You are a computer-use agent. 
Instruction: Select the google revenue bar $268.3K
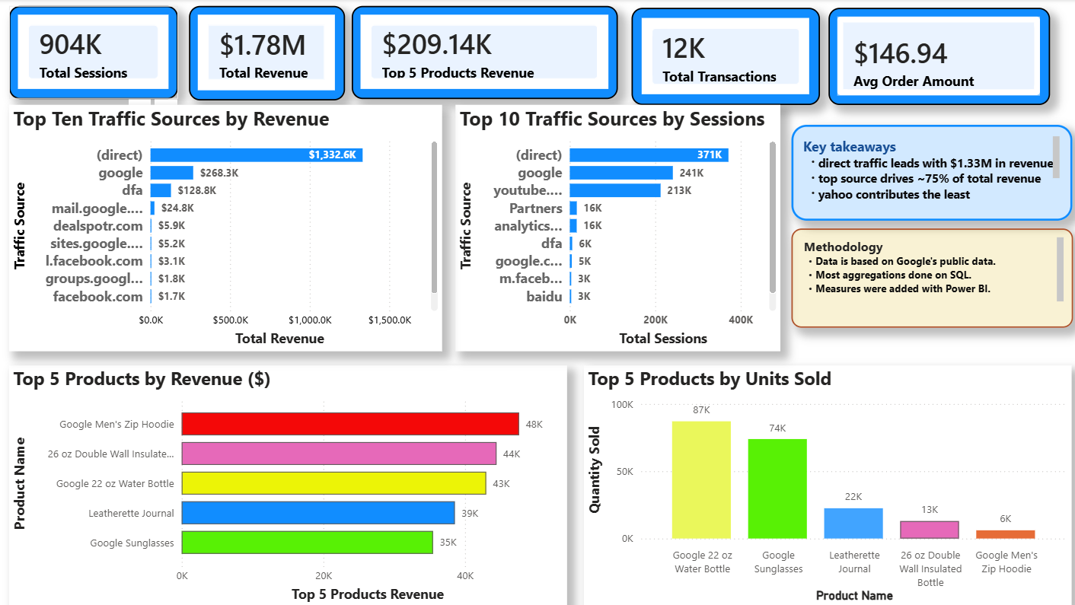(172, 173)
